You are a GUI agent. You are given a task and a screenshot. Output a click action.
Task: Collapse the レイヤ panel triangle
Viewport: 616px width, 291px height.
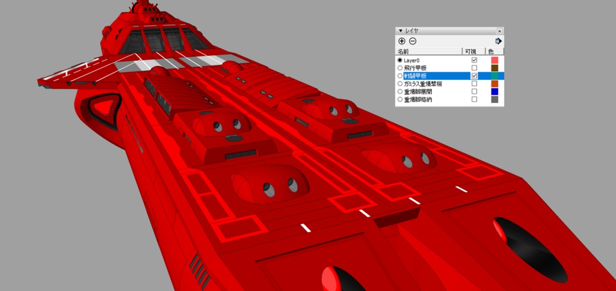400,31
